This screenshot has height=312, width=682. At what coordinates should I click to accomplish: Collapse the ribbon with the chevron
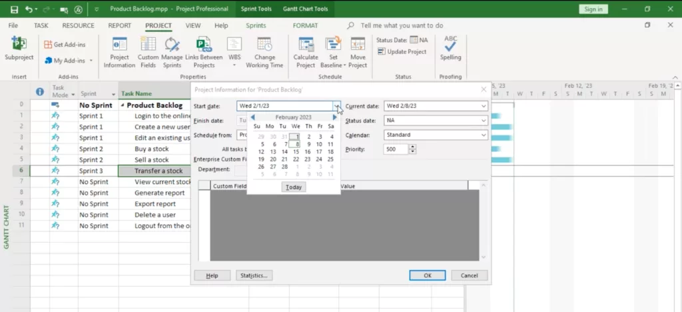[x=675, y=77]
